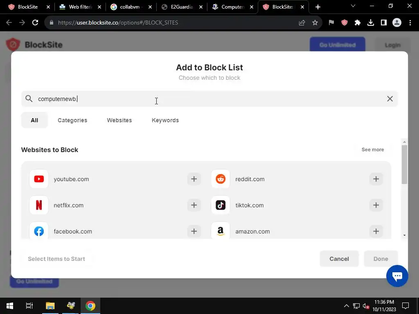The image size is (419, 314).
Task: Switch to the Websites tab
Action: tap(119, 120)
